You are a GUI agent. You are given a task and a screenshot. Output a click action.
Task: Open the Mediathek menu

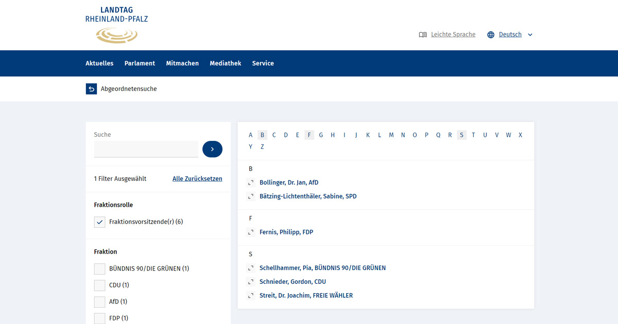[225, 63]
